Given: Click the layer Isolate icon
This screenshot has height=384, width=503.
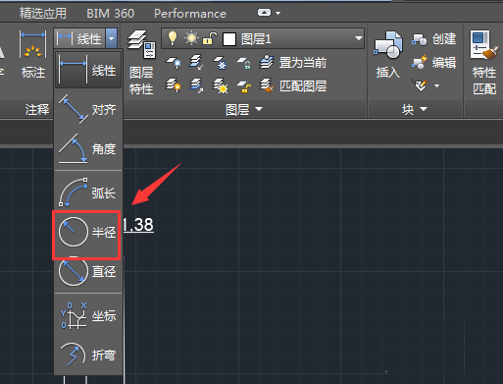Looking at the screenshot, I should (196, 63).
